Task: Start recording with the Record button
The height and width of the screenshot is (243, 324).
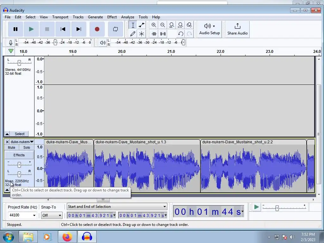Action: click(97, 29)
